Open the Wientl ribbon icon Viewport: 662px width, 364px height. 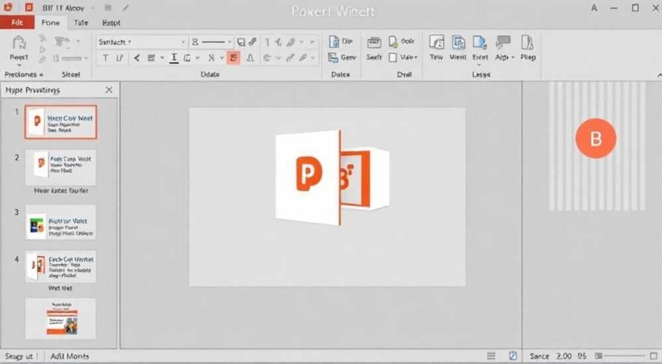click(x=458, y=48)
